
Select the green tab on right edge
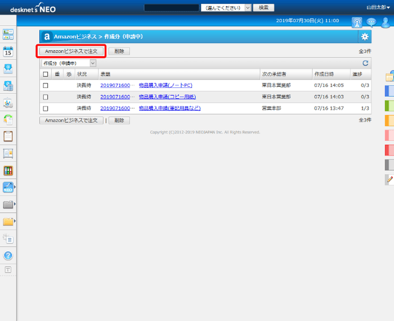(389, 105)
